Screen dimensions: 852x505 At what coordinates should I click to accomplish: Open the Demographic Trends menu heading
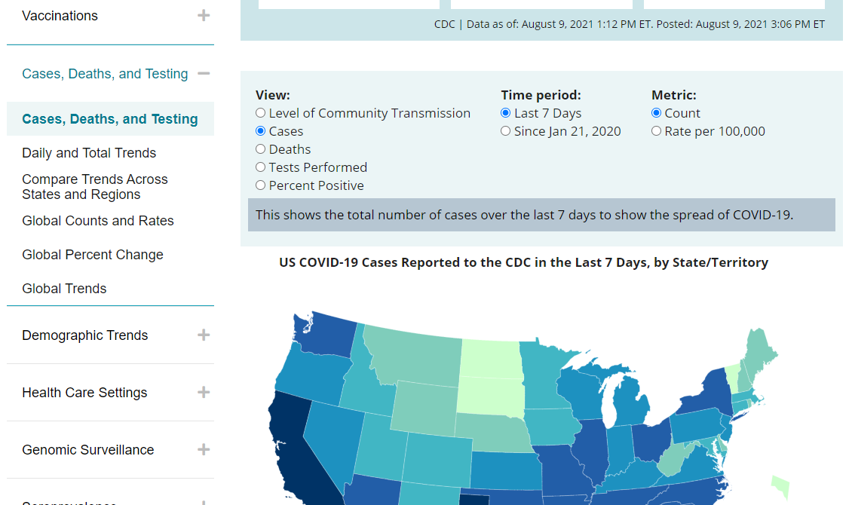pyautogui.click(x=84, y=335)
